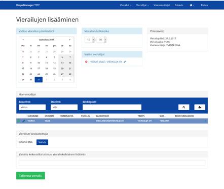Click the calendar month title toukokuu 2017

(x=46, y=40)
